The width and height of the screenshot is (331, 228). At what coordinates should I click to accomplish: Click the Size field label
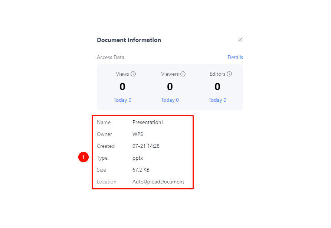coord(101,170)
